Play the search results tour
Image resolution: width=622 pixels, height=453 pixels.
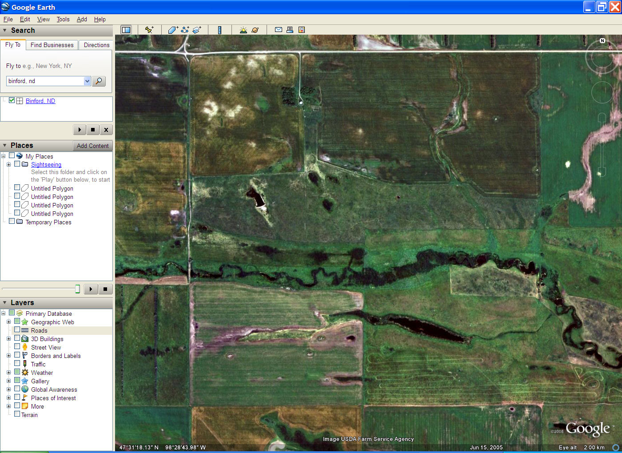point(80,130)
